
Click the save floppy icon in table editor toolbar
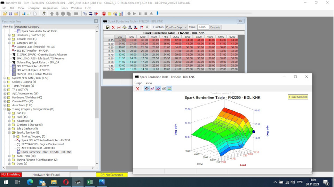(108, 27)
